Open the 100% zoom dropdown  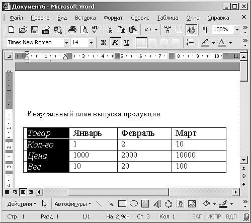(x=237, y=30)
